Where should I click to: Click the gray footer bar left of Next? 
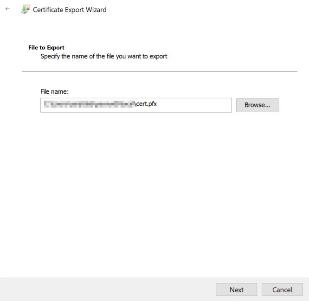(107, 289)
